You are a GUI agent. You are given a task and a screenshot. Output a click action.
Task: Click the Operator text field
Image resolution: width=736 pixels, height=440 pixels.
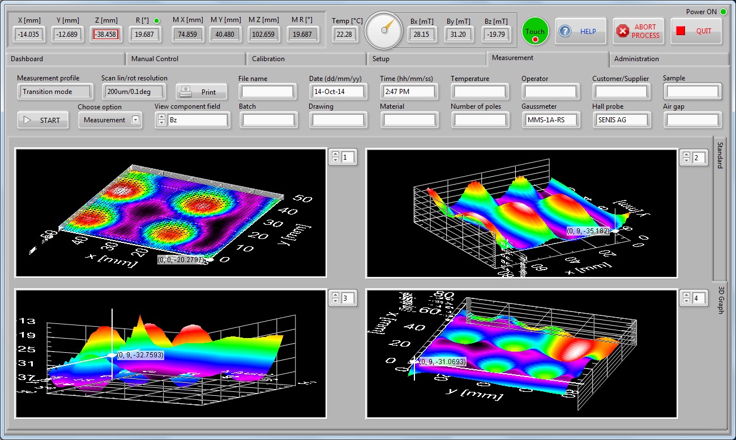tap(550, 91)
